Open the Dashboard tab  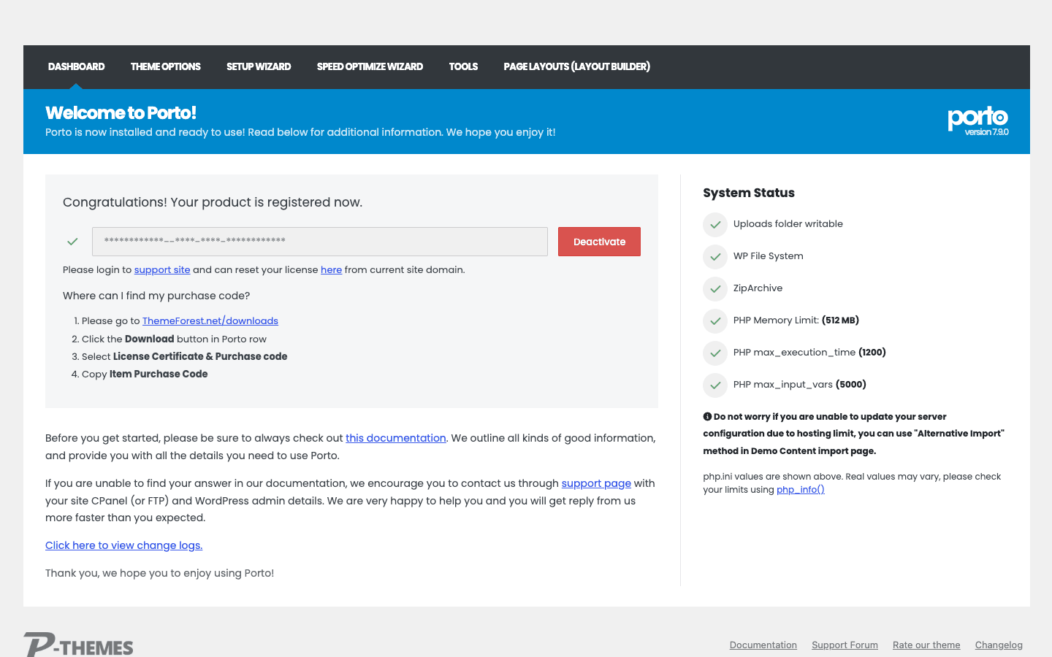pyautogui.click(x=76, y=66)
